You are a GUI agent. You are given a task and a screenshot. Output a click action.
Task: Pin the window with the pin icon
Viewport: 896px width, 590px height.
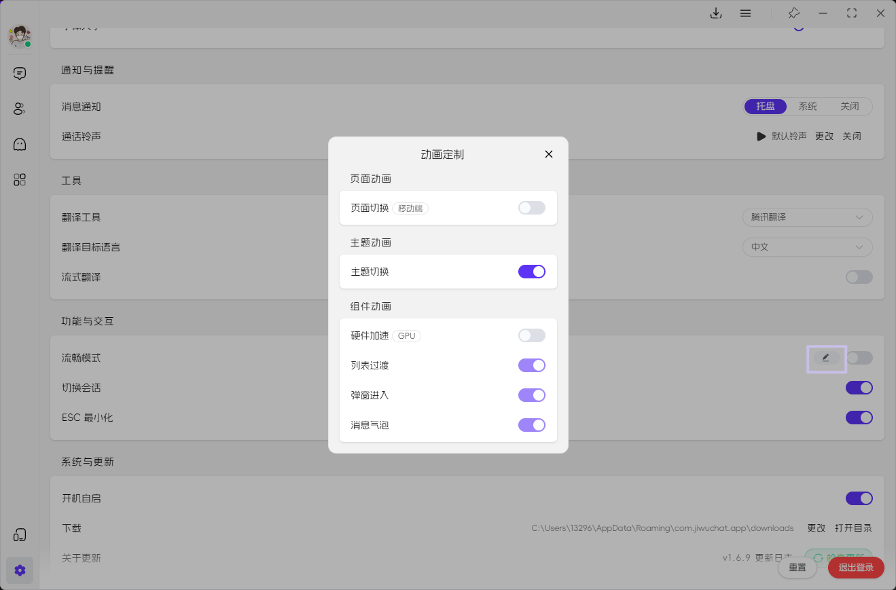pos(793,13)
